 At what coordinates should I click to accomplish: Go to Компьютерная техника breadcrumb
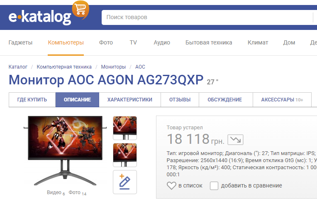[64, 67]
